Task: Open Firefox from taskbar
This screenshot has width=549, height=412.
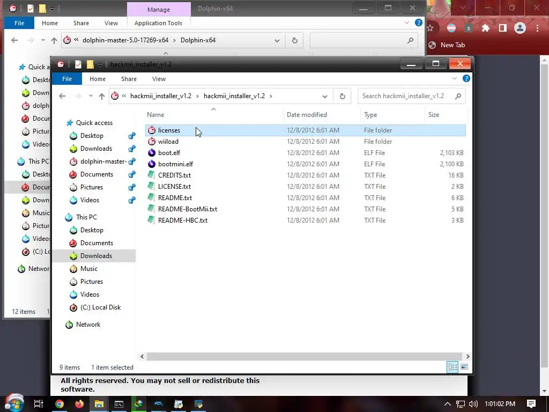Action: pyautogui.click(x=79, y=404)
